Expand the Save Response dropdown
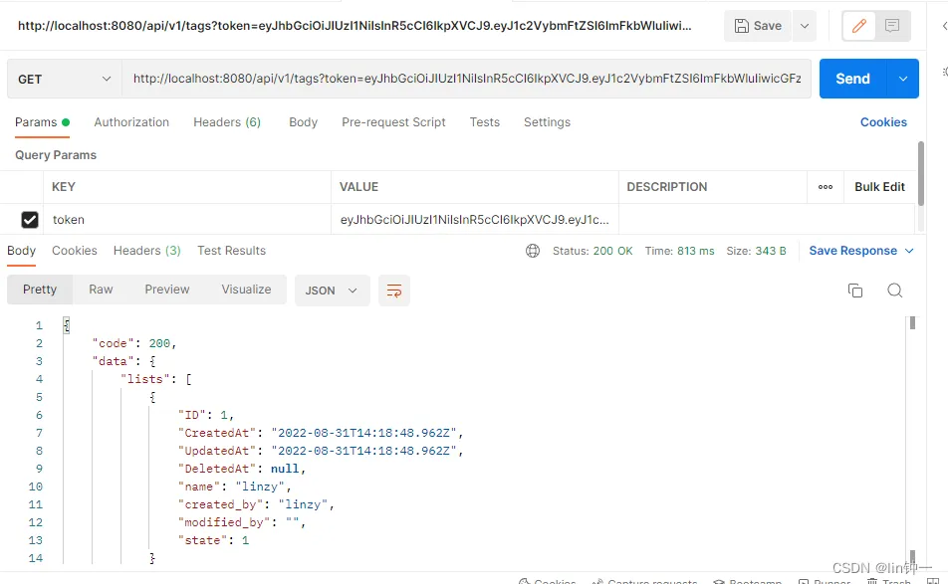Viewport: 948px width, 584px height. (861, 251)
